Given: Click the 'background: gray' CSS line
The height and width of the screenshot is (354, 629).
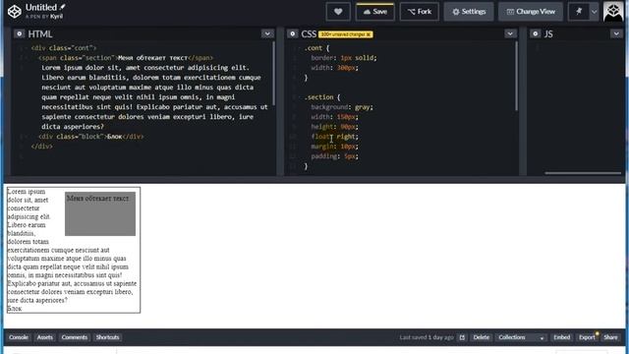Looking at the screenshot, I should tap(342, 107).
